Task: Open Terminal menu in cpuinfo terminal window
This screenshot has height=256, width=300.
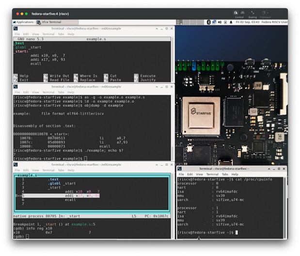Action: pyautogui.click(x=212, y=175)
